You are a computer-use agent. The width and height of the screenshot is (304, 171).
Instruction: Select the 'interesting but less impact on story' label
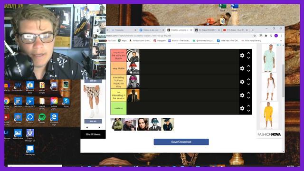click(118, 82)
